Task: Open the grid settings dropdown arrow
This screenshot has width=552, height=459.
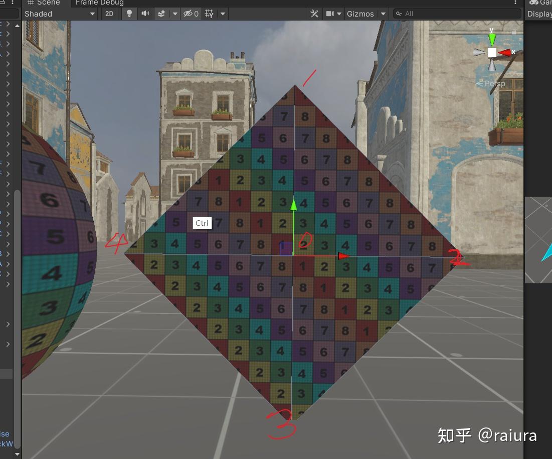Action: pos(223,14)
